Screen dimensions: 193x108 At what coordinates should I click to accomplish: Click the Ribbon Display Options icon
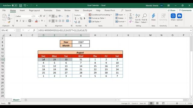pyautogui.click(x=169, y=5)
